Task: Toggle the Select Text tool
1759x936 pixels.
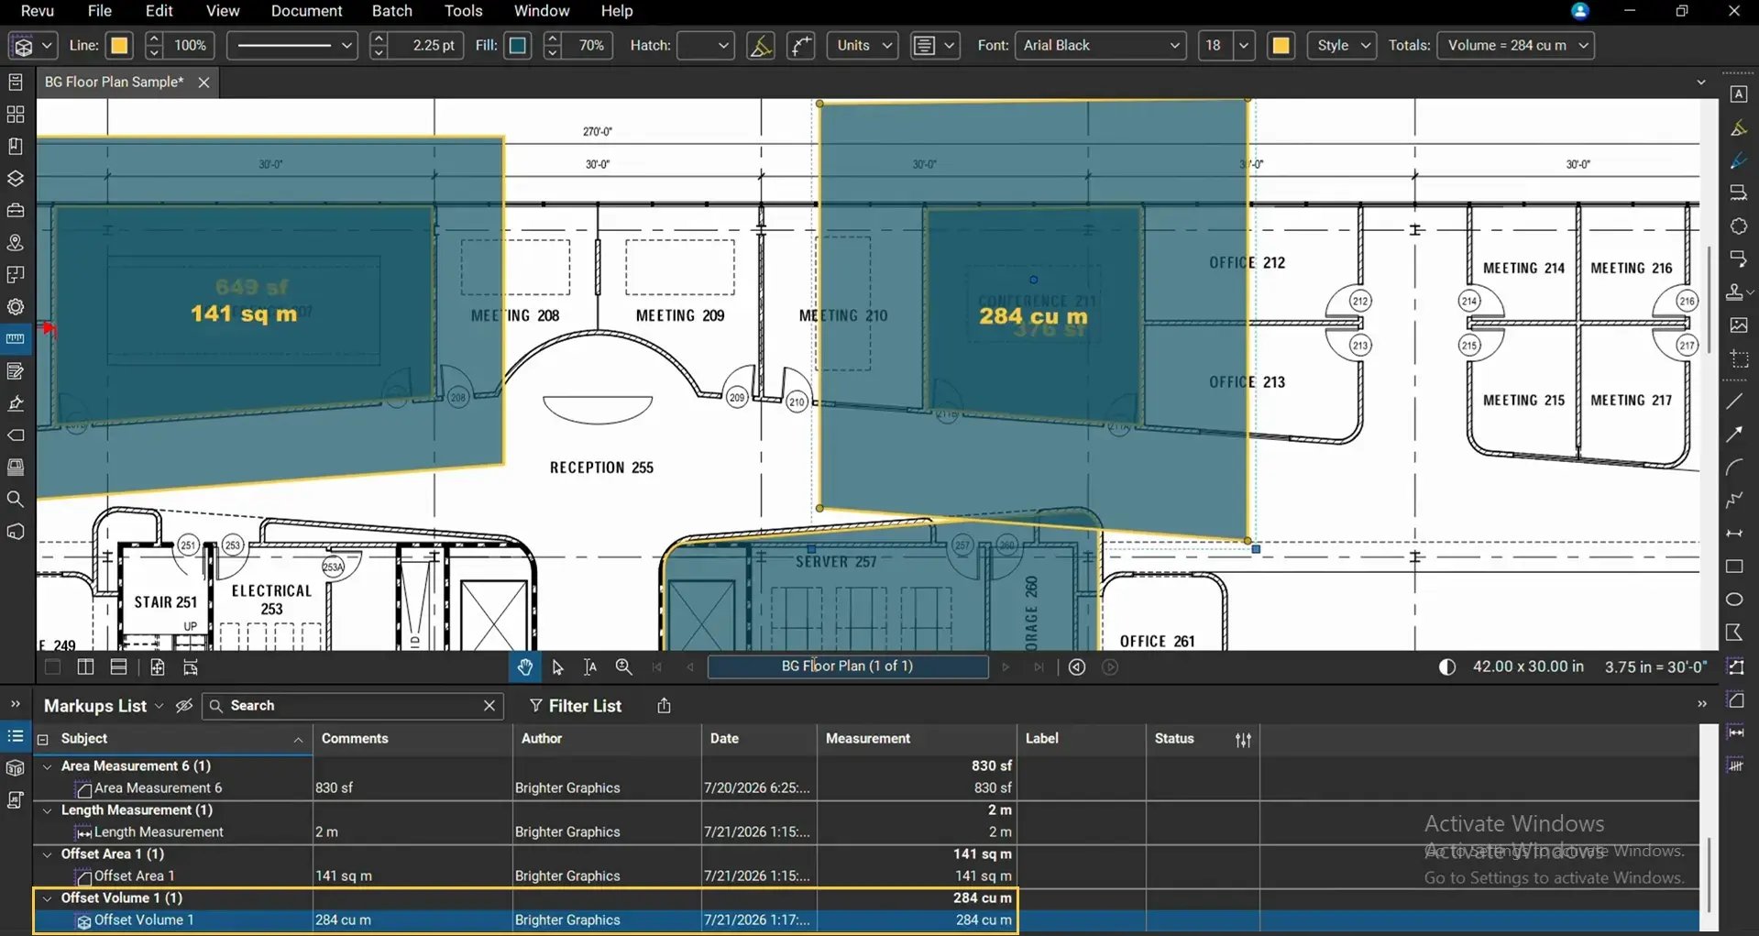Action: click(590, 667)
